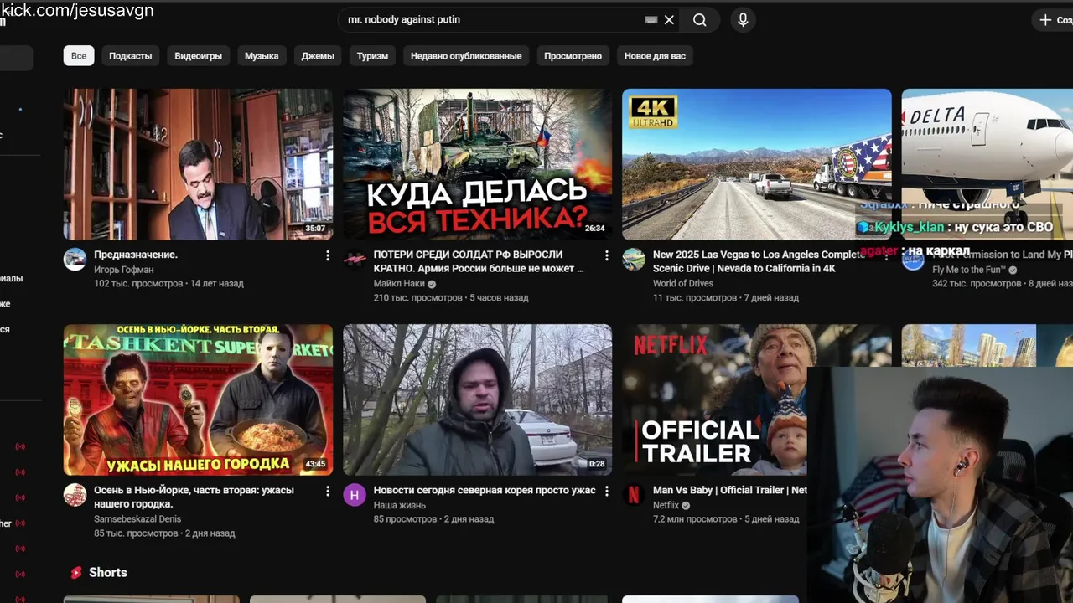The width and height of the screenshot is (1073, 603).
Task: Select the Новое для вас filter chip
Action: coord(655,56)
